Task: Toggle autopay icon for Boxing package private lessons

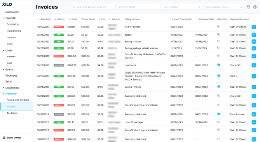Action: (218, 48)
